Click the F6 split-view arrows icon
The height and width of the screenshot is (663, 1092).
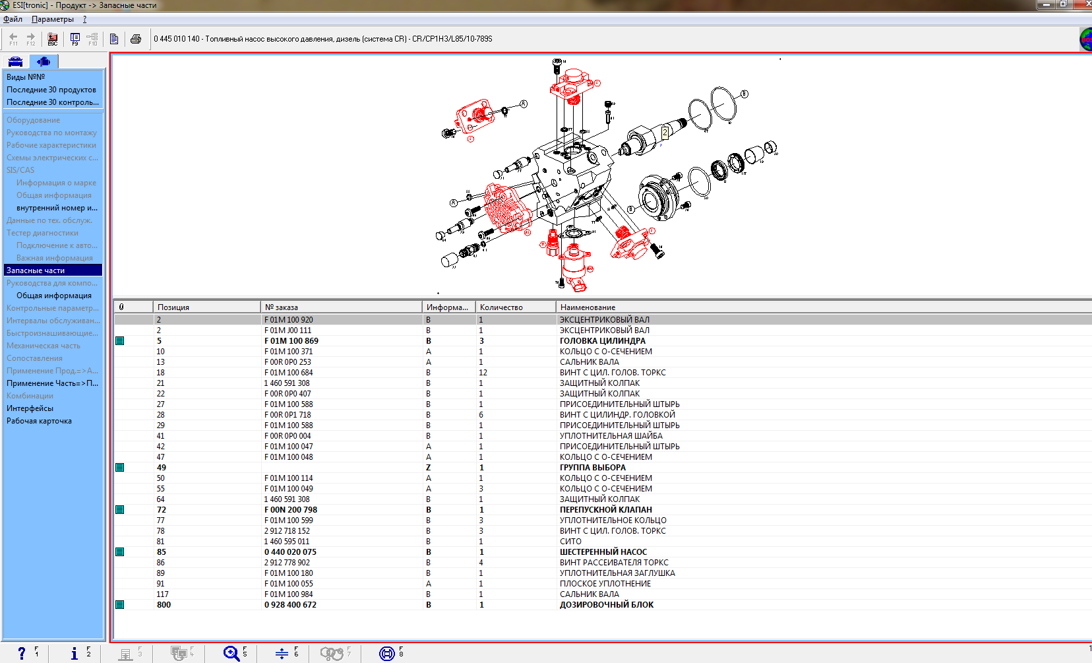pyautogui.click(x=282, y=653)
